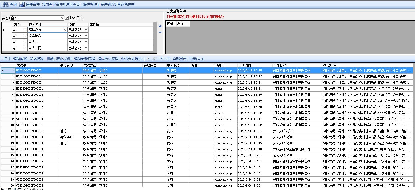Open operation dropdown for 申请人 condition row

pos(86,42)
